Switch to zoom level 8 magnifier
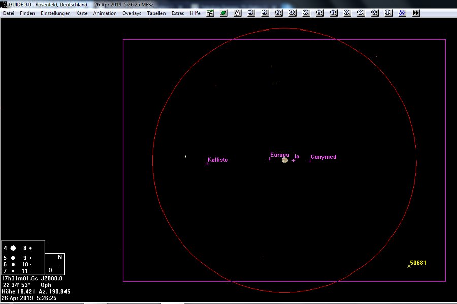 pos(347,13)
